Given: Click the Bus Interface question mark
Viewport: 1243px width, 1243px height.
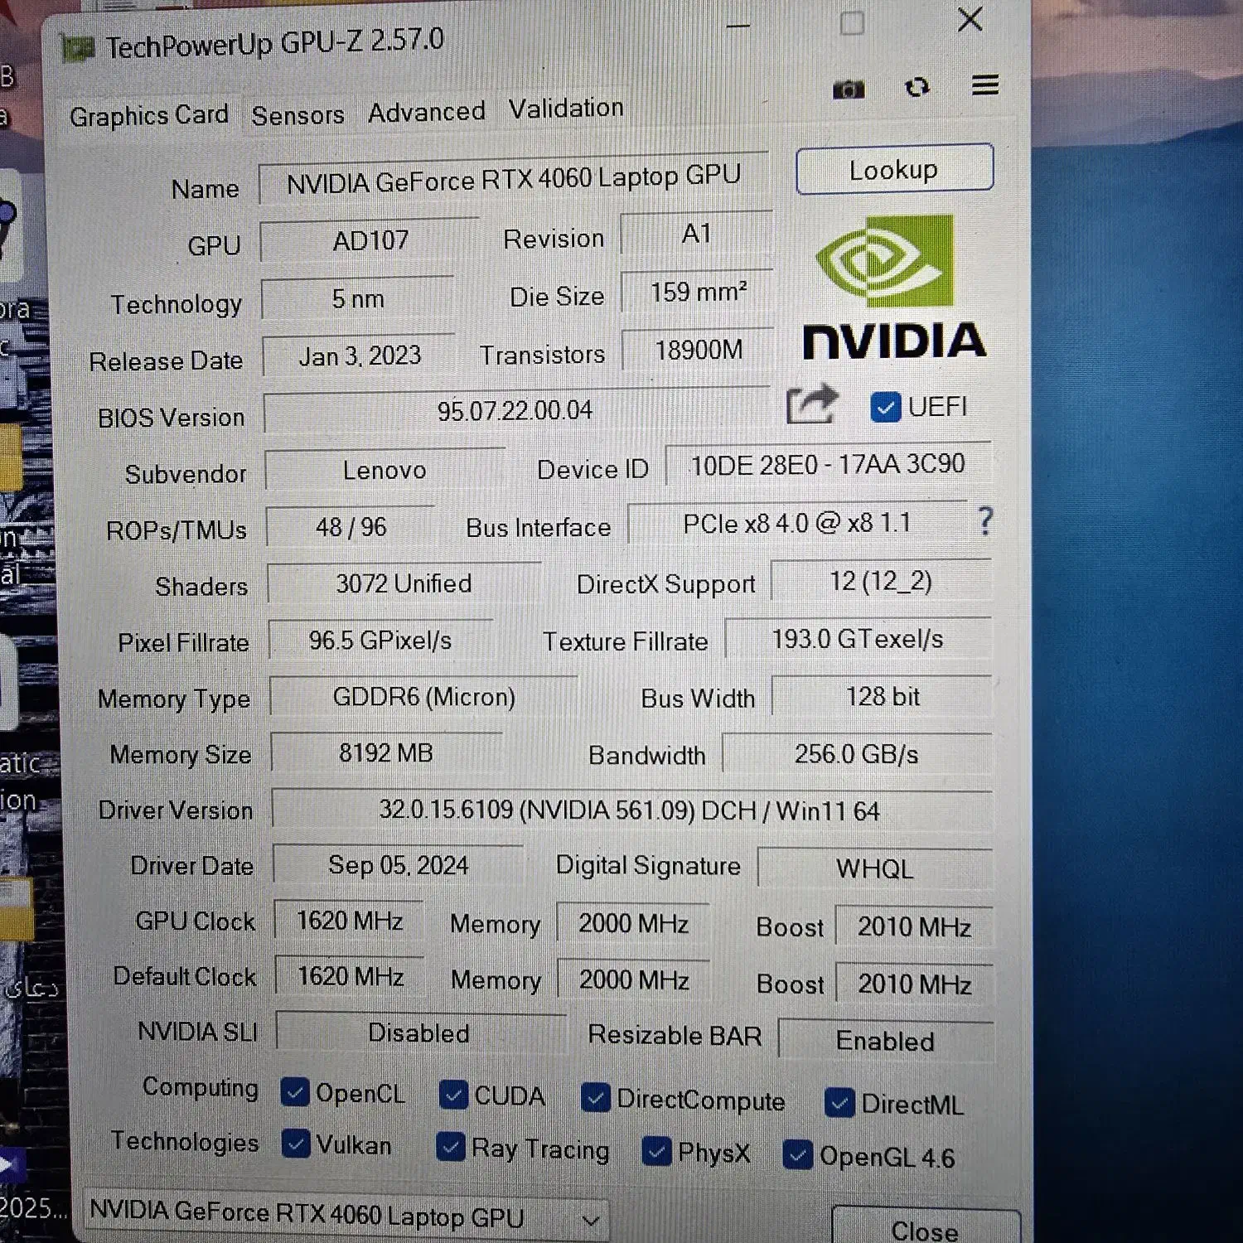Looking at the screenshot, I should 984,521.
